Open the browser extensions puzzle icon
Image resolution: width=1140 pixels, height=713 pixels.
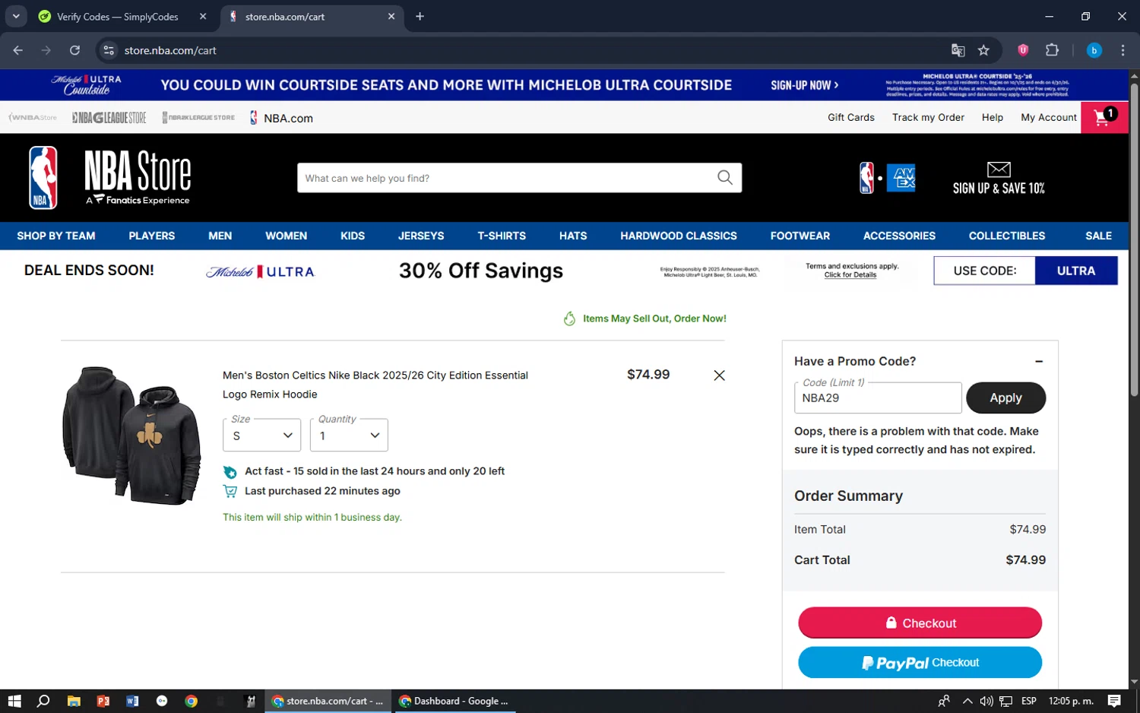[x=1052, y=50]
